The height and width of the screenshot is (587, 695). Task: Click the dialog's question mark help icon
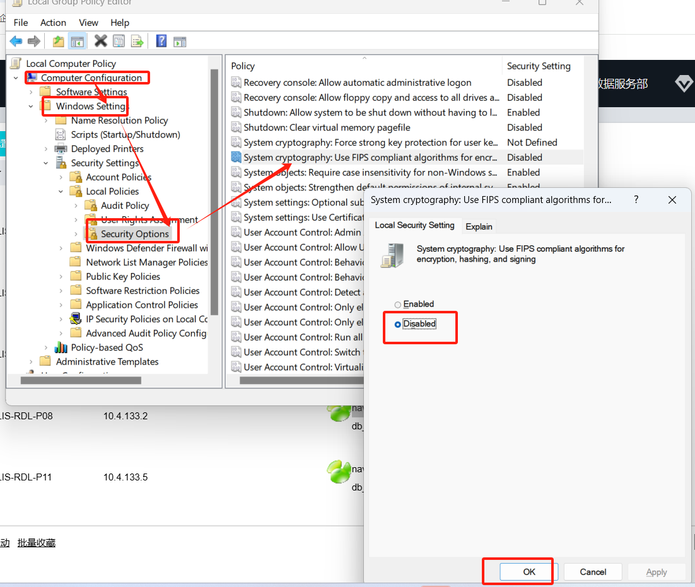[636, 200]
